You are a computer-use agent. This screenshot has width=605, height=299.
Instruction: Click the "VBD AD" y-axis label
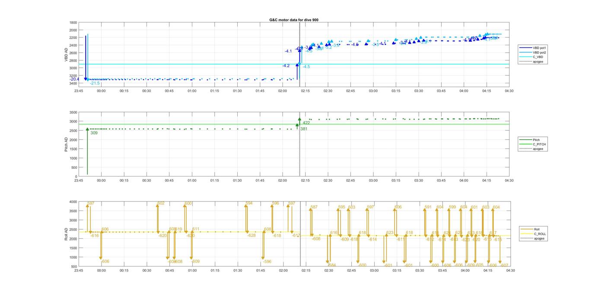pos(67,54)
